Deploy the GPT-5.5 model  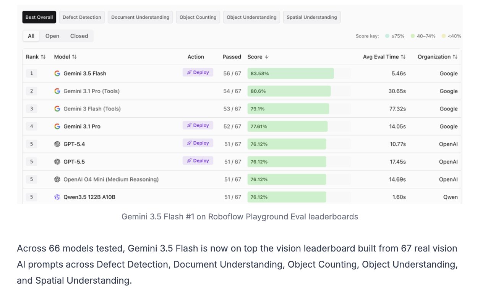pyautogui.click(x=198, y=161)
